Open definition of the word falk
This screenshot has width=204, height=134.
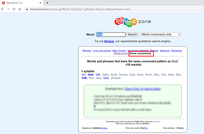[98, 75]
